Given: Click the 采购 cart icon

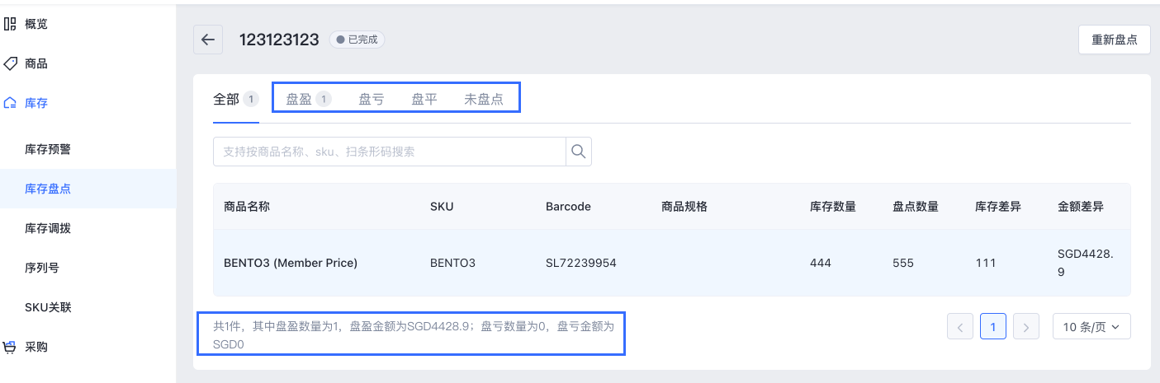Looking at the screenshot, I should (x=10, y=347).
